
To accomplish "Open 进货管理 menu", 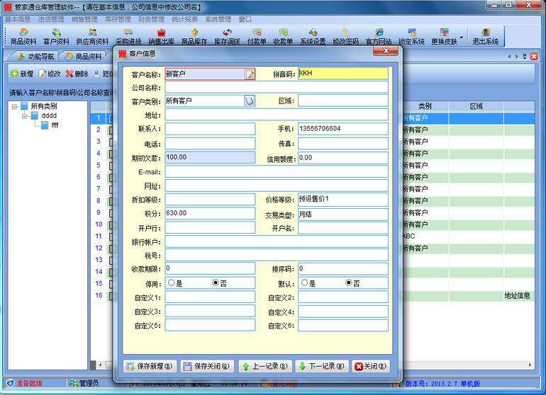I will pos(51,19).
